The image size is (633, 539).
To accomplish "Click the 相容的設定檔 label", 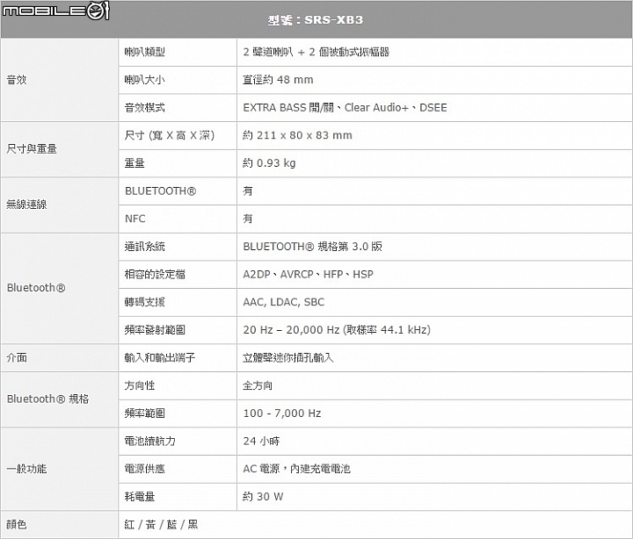I will pyautogui.click(x=155, y=275).
